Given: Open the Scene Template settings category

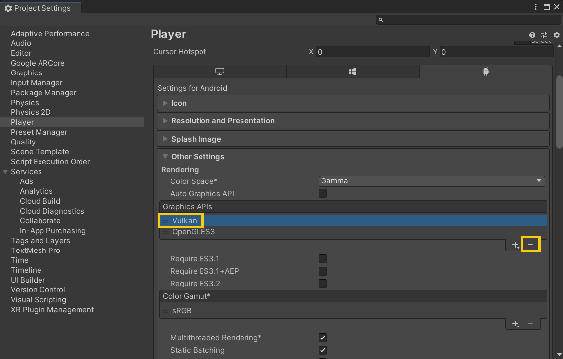Looking at the screenshot, I should pos(40,152).
